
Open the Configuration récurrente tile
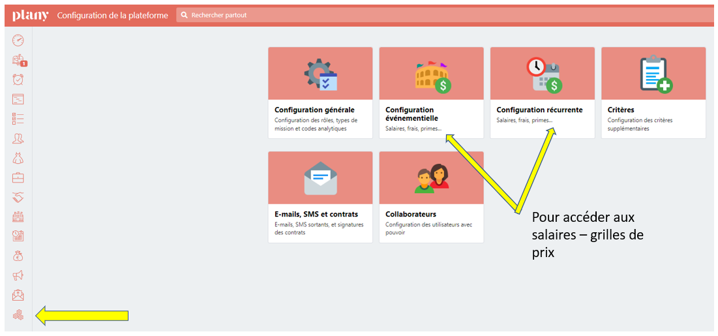point(542,93)
